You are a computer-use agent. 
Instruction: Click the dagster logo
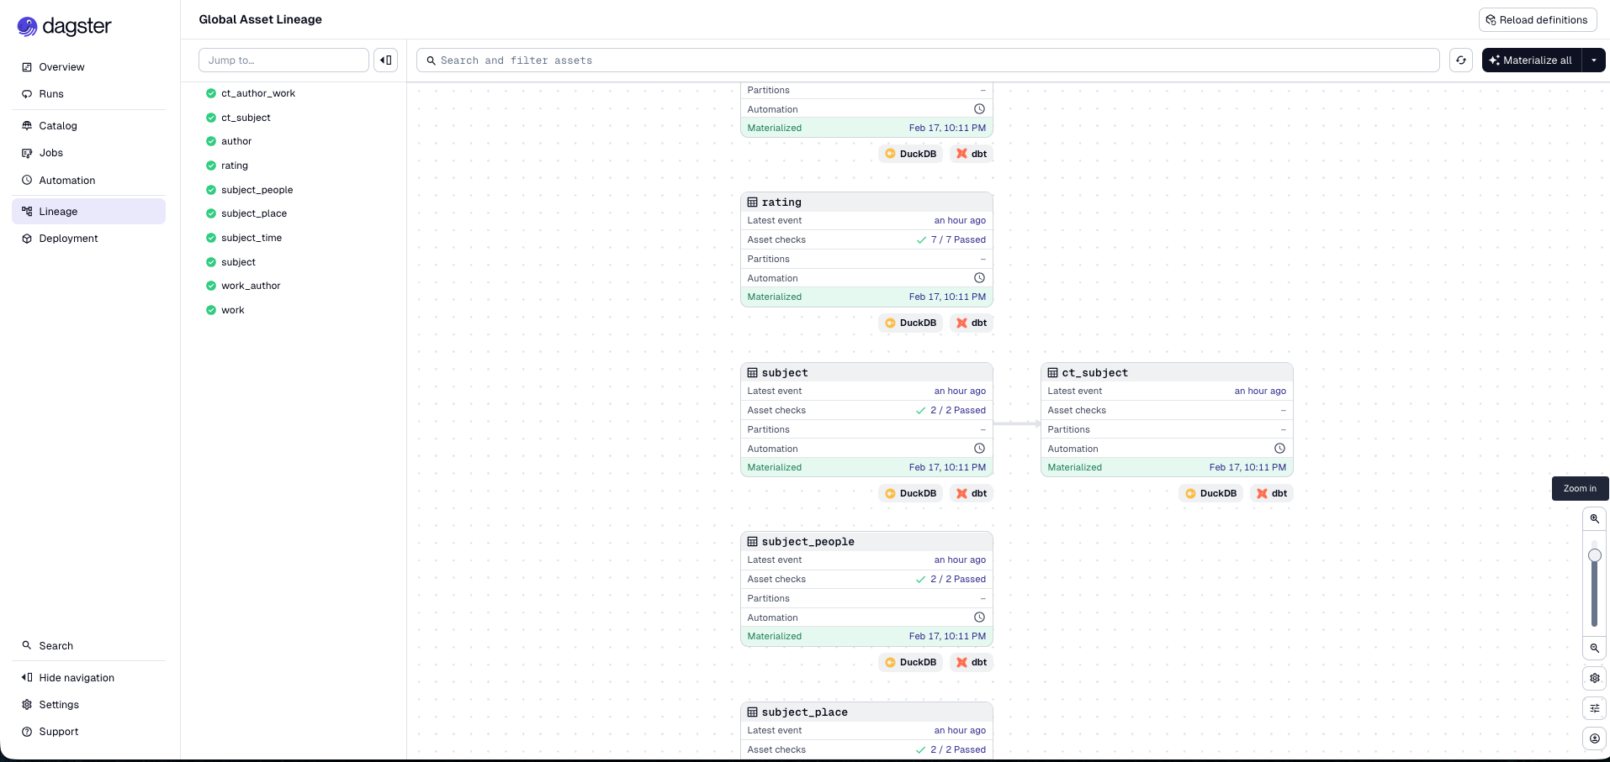click(x=65, y=27)
